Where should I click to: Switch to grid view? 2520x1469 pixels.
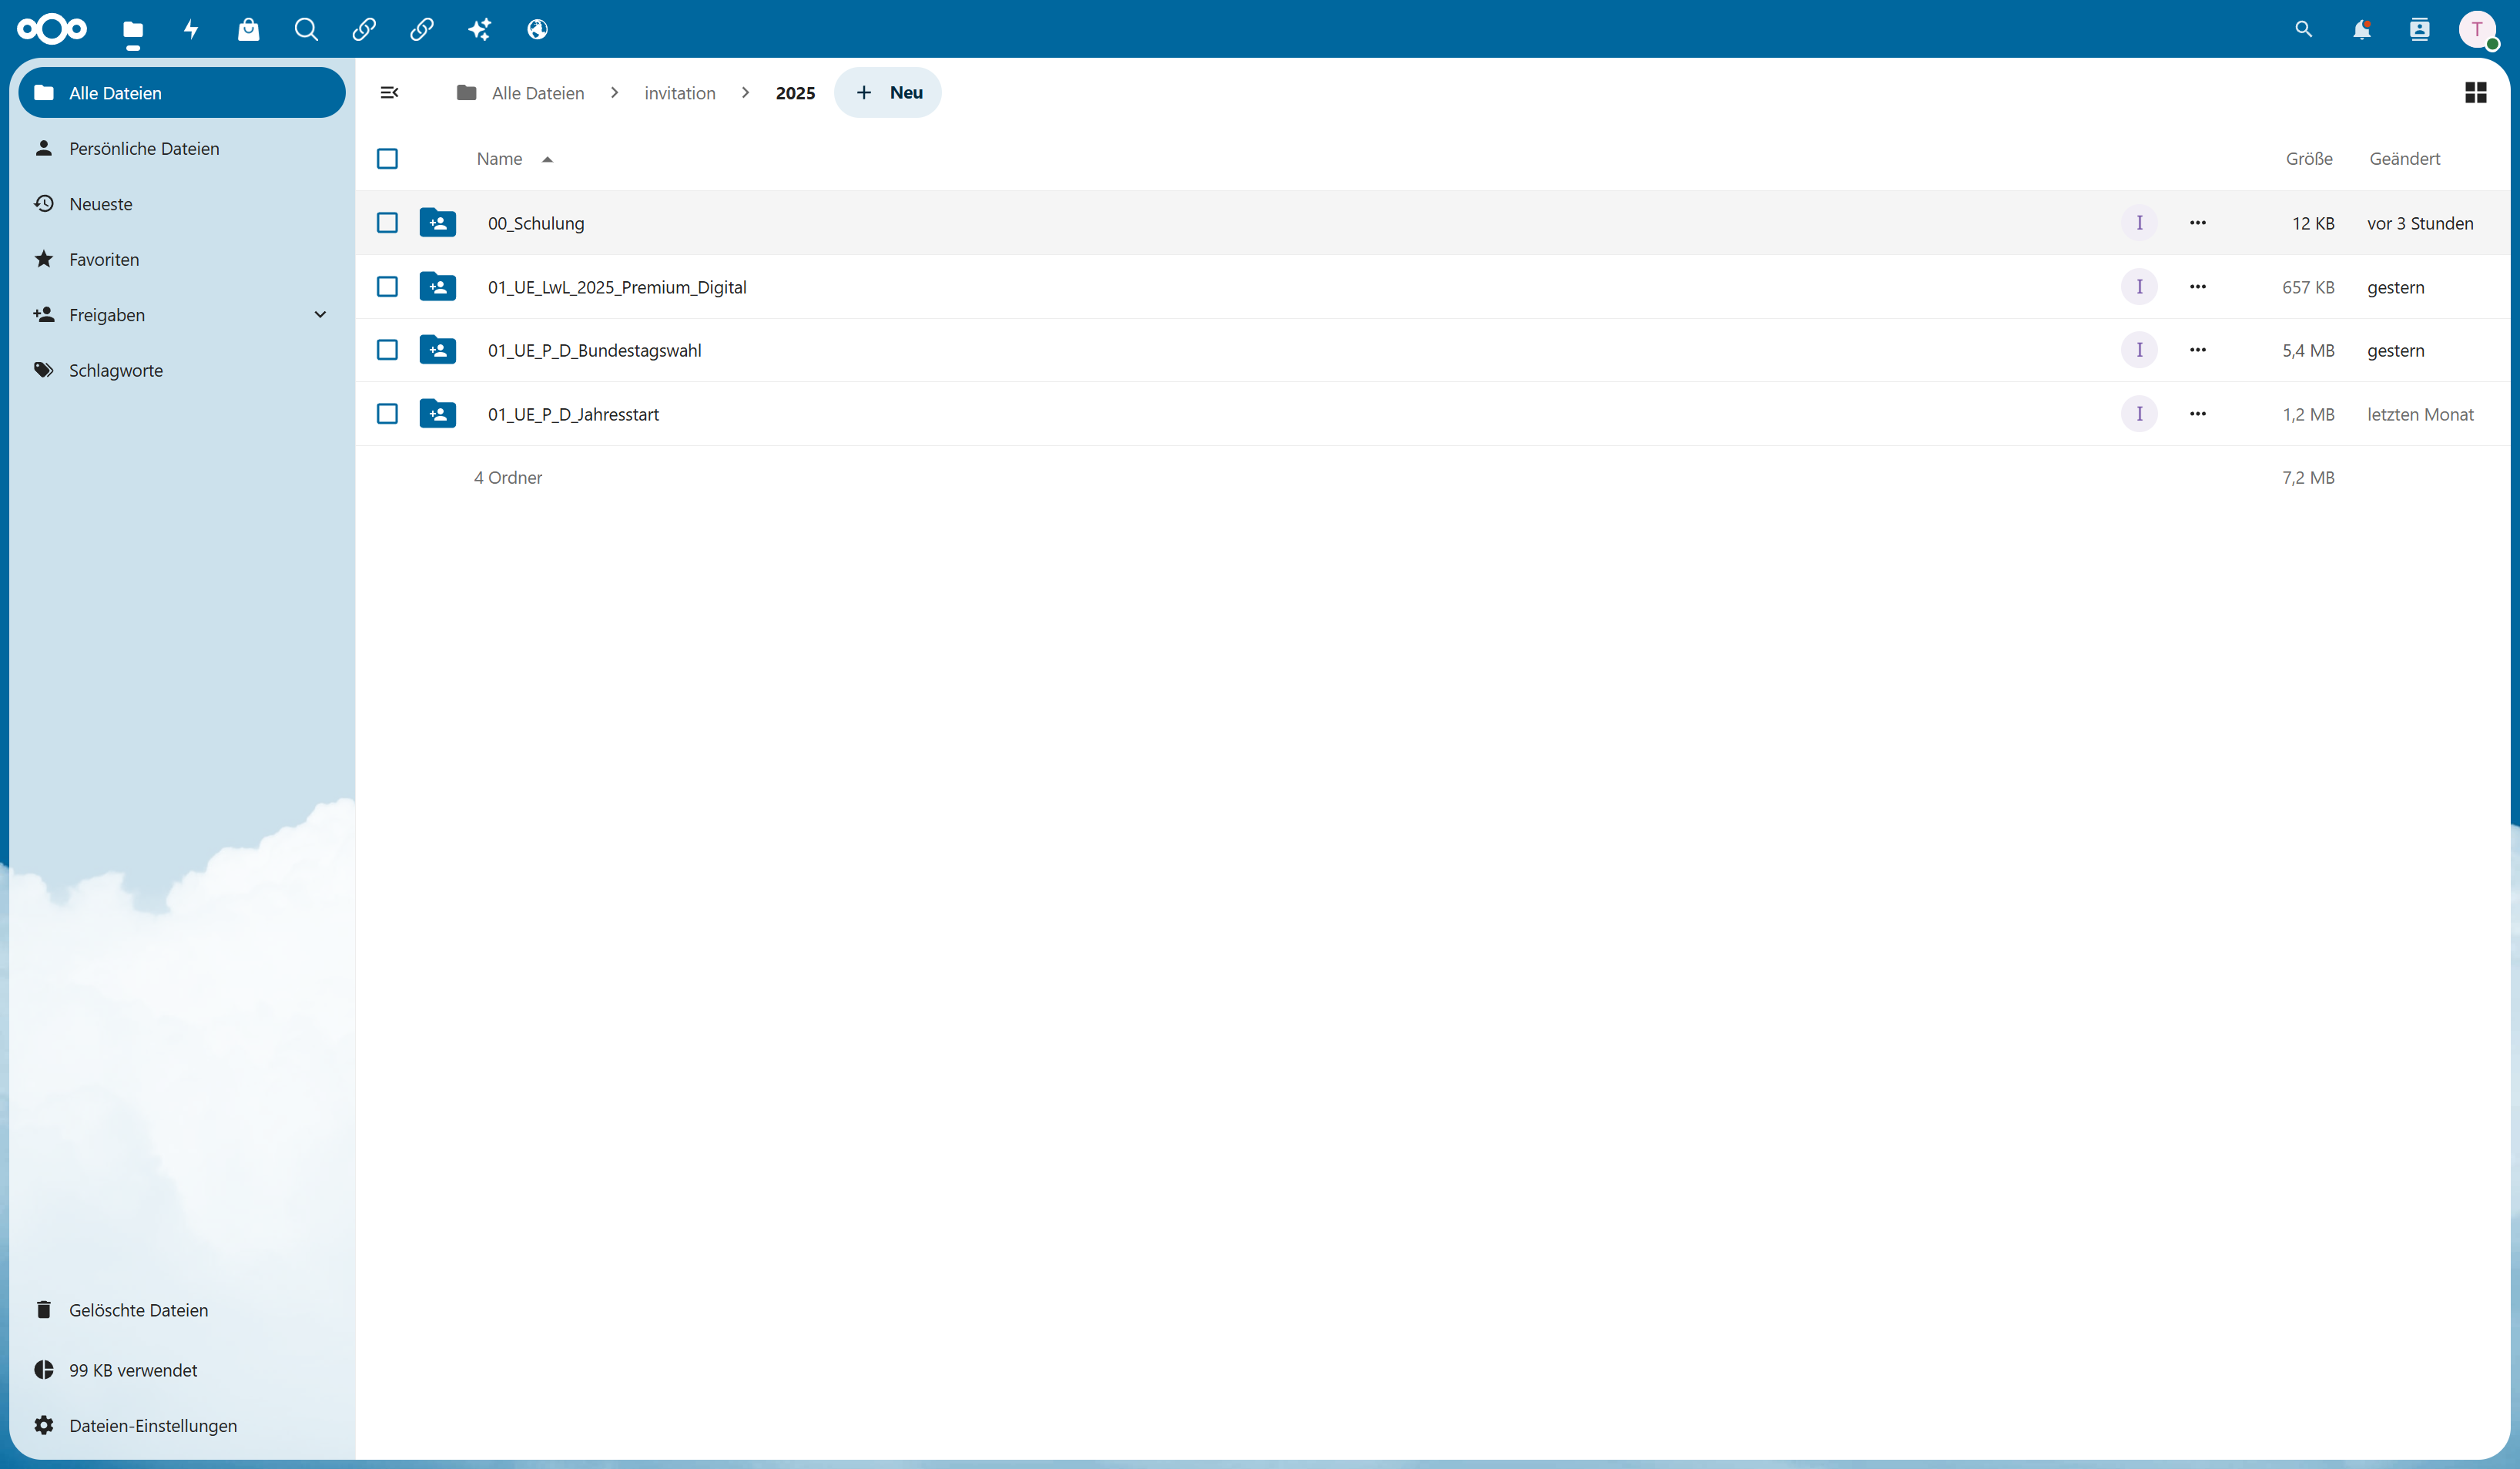[x=2476, y=93]
